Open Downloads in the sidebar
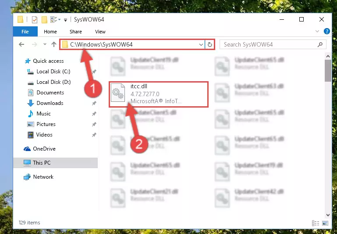The height and width of the screenshot is (234, 337). 50,103
